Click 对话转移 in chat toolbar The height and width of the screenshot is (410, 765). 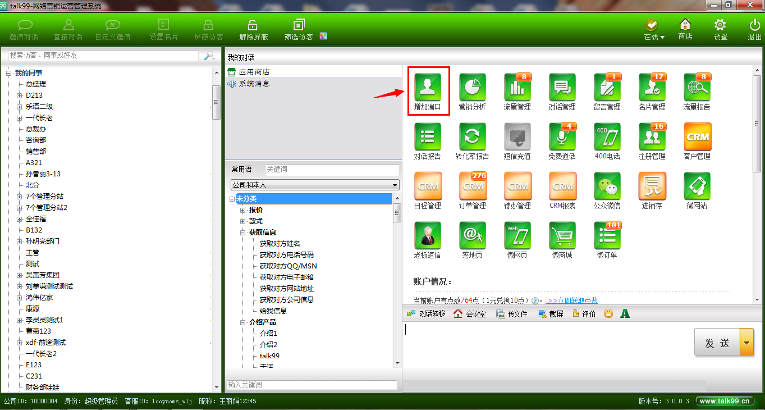426,313
